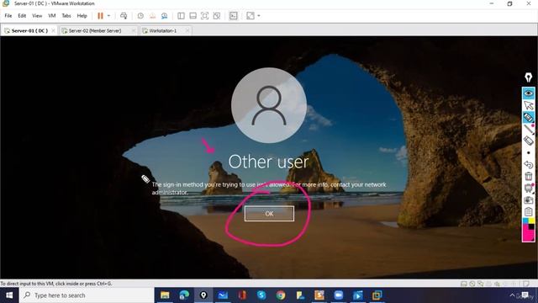538x303 pixels.
Task: Open the power options dropdown arrow beside pause
Action: tap(108, 16)
